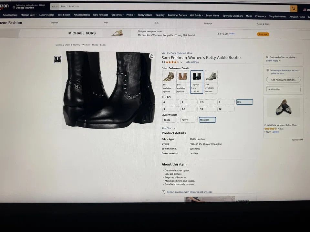Open the Kids fashion tab
Viewport: 310px width, 232px height.
point(156,23)
